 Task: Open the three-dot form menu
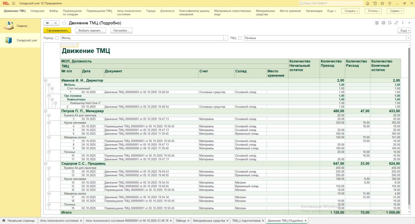pos(403,23)
